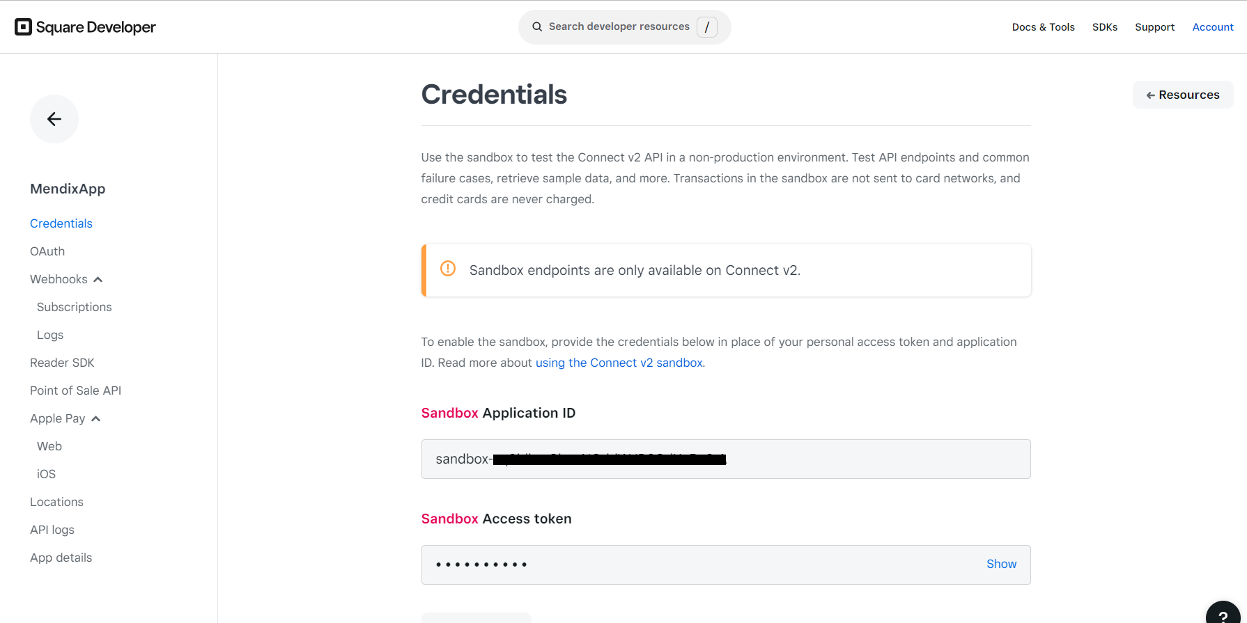Screen dimensions: 1247x623
Task: Click the Sandbox Application ID field
Action: click(x=725, y=459)
